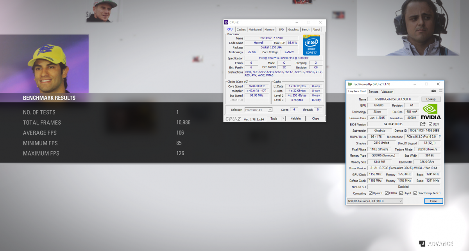Image resolution: width=469 pixels, height=251 pixels.
Task: Click the BIOS share/export arrow icon
Action: [x=423, y=124]
